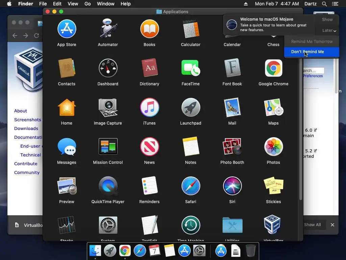346x260 pixels.
Task: Open the Utilities folder
Action: click(232, 225)
